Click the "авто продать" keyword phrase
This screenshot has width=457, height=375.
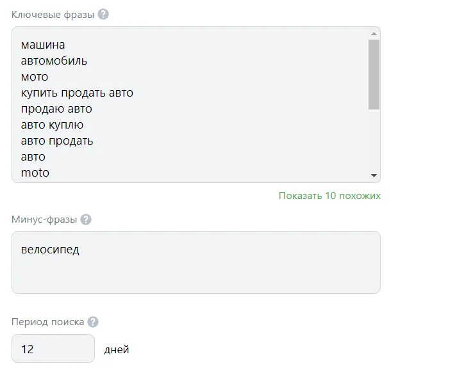(x=57, y=141)
